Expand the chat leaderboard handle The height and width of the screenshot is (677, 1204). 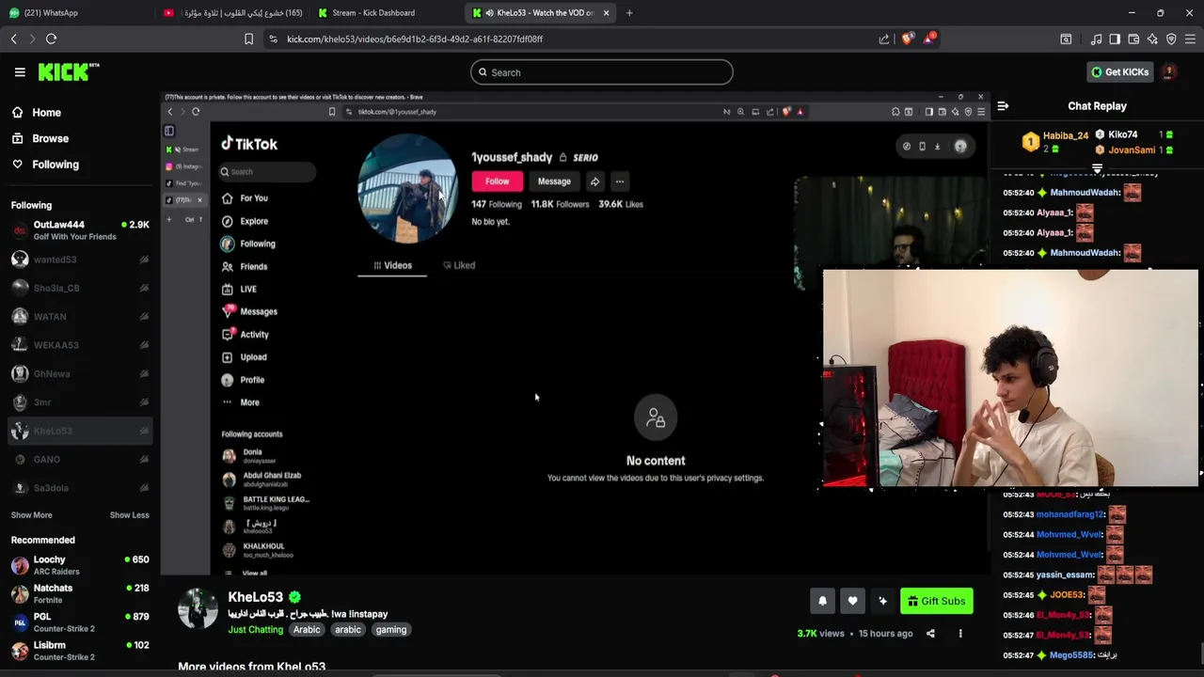(x=1097, y=168)
